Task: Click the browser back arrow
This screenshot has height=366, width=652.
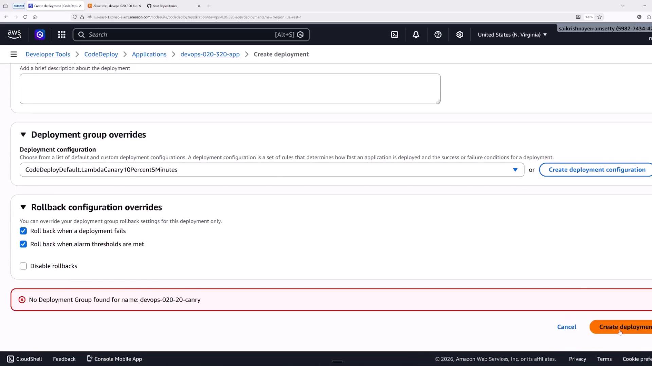Action: [6, 17]
